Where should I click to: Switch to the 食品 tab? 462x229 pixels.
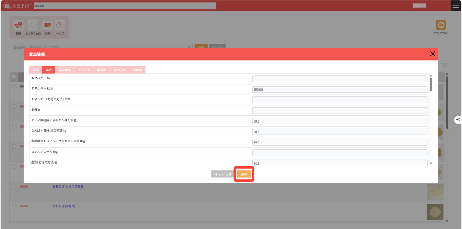click(36, 70)
